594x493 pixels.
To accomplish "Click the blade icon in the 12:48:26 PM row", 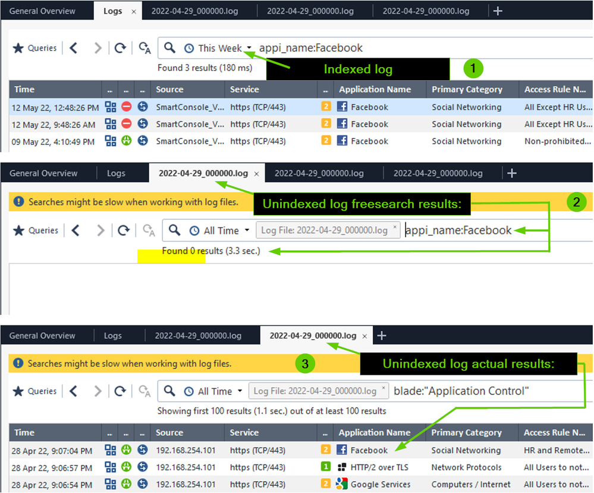I will point(111,107).
